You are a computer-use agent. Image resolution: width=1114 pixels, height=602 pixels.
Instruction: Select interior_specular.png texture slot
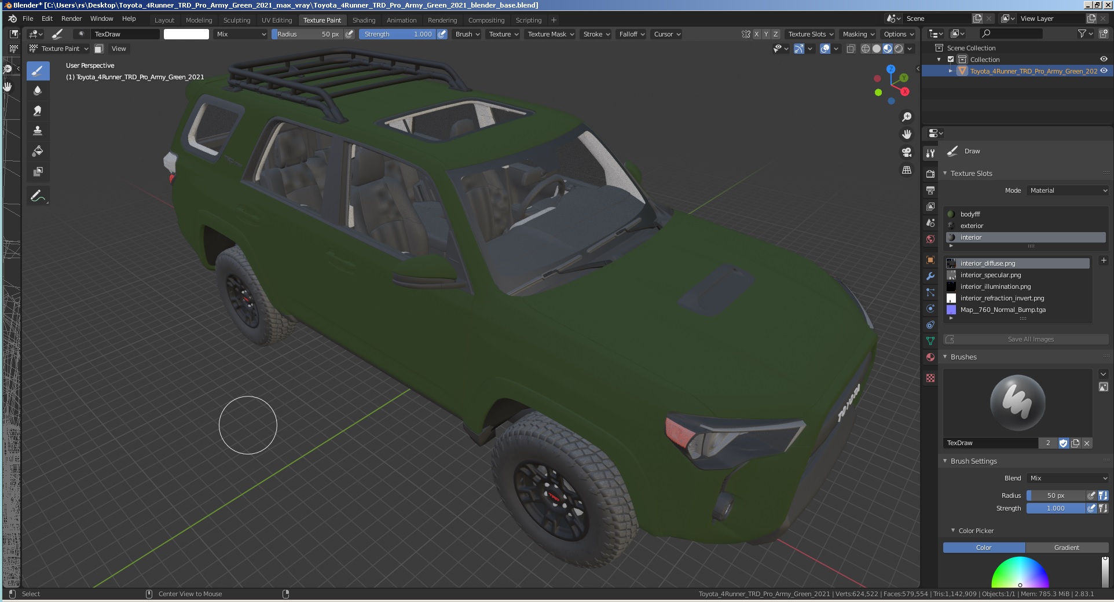click(x=1018, y=275)
